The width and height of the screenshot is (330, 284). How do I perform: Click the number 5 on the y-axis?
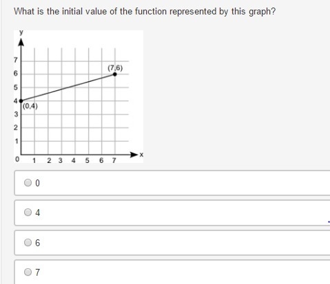tap(15, 87)
